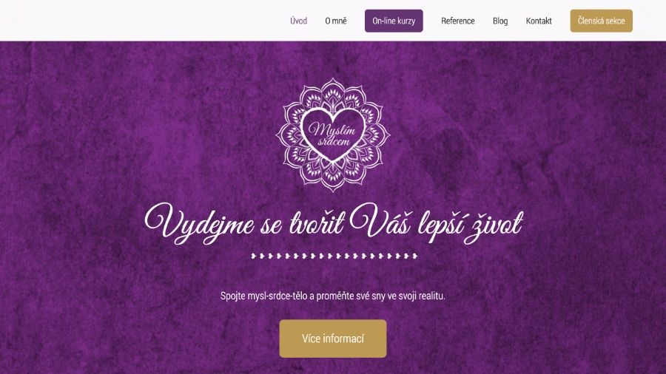Open the Úvod menu item
The height and width of the screenshot is (374, 666).
pos(299,21)
